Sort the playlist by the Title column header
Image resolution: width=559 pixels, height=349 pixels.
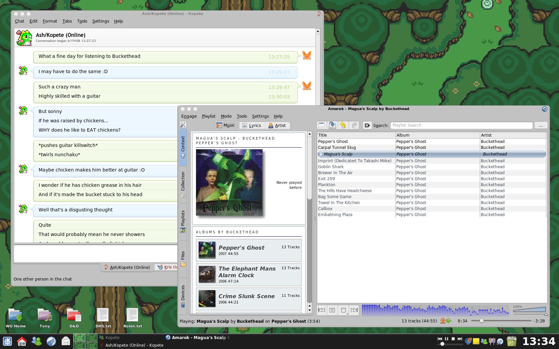point(356,135)
